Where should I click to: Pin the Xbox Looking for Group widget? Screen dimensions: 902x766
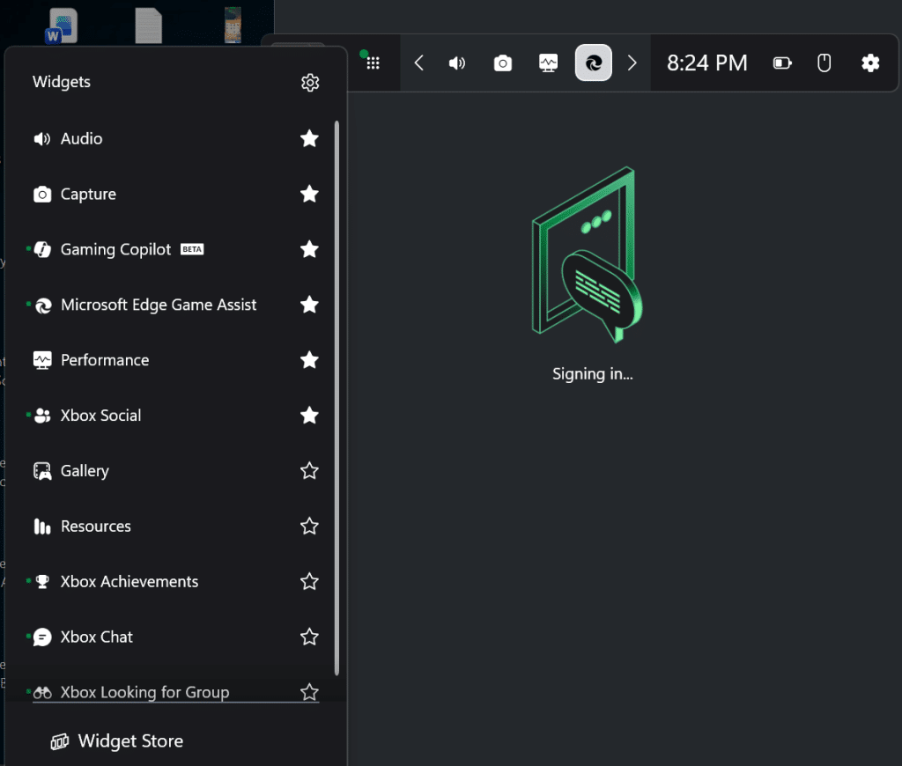pyautogui.click(x=309, y=692)
